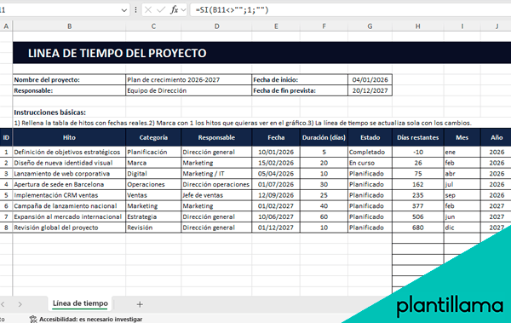Click the 'Operaciones' category cell

153,184
